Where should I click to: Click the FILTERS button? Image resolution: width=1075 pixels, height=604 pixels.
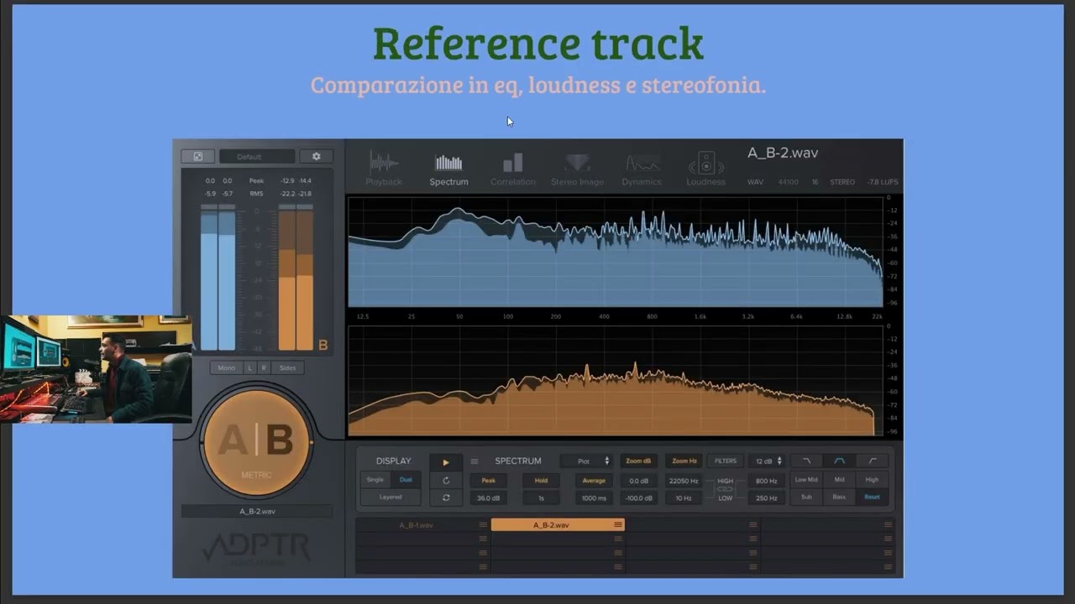pyautogui.click(x=726, y=461)
